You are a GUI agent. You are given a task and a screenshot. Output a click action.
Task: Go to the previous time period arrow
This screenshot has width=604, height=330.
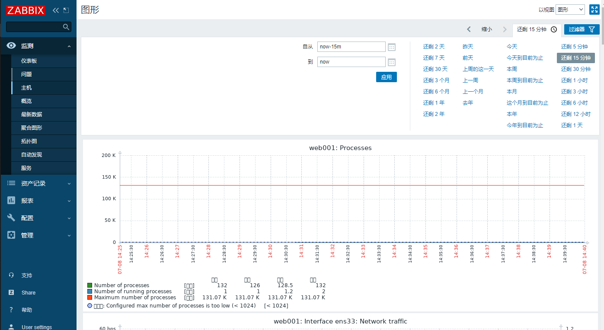click(469, 29)
